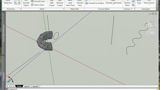Switch to the Model tab
The height and width of the screenshot is (90, 160).
19,86
